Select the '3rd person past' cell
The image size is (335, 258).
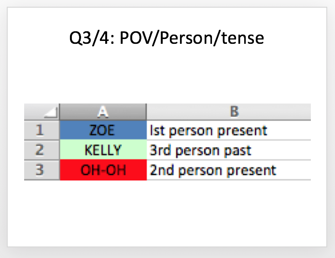pos(229,150)
